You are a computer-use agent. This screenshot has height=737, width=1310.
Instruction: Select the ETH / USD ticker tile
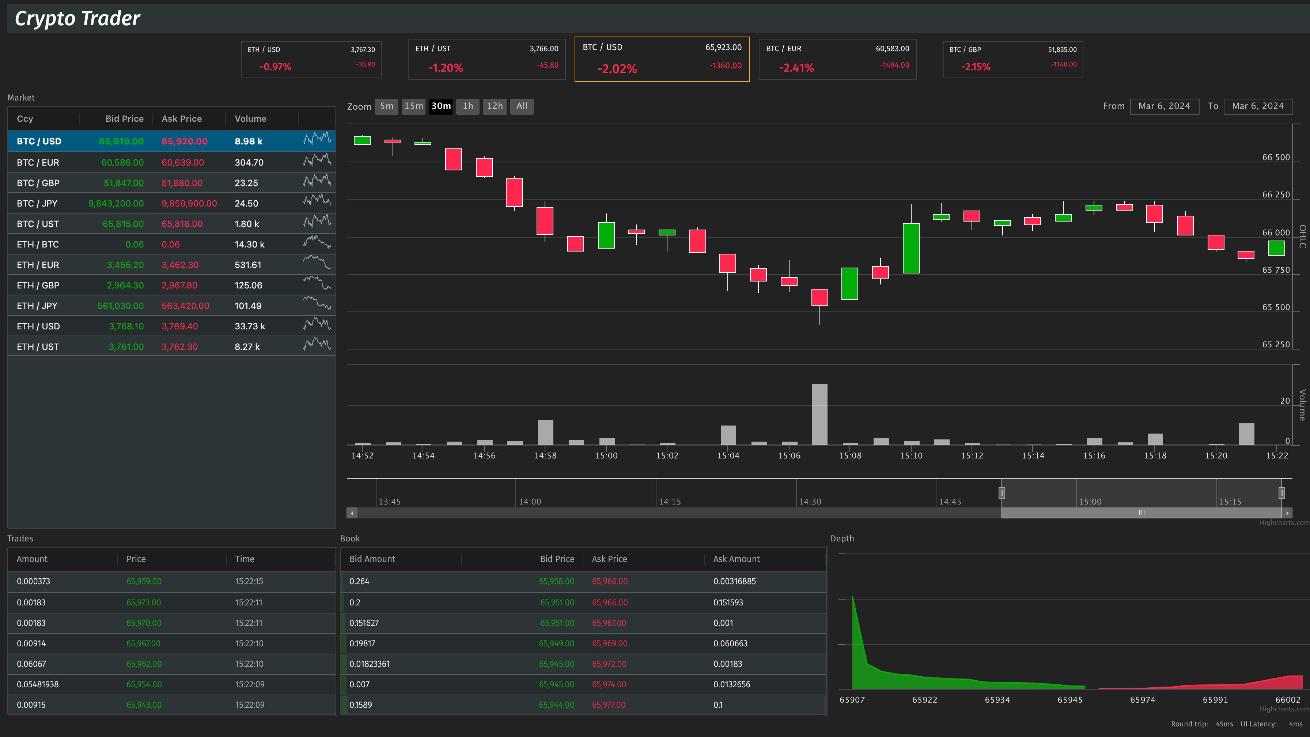click(311, 58)
